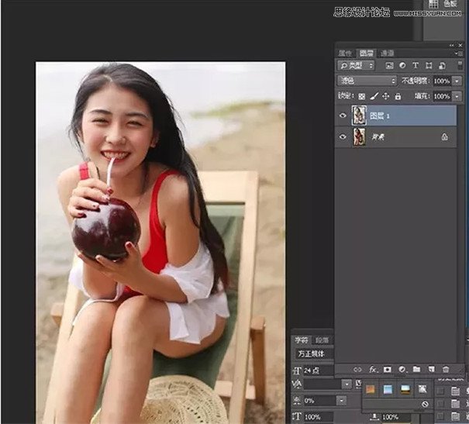Viewport: 469px width, 424px height.
Task: Open the layers panel flyout menu
Action: point(457,53)
